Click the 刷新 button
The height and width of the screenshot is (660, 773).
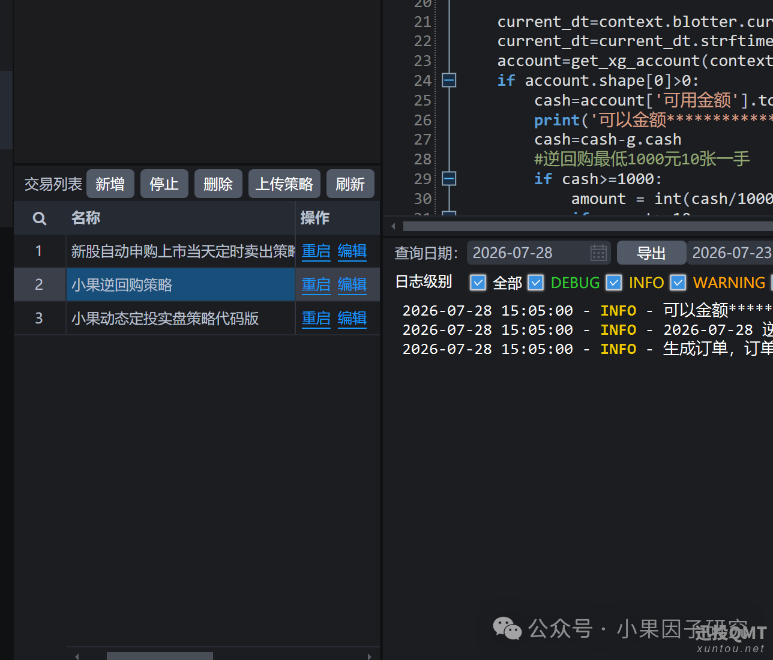click(x=350, y=184)
